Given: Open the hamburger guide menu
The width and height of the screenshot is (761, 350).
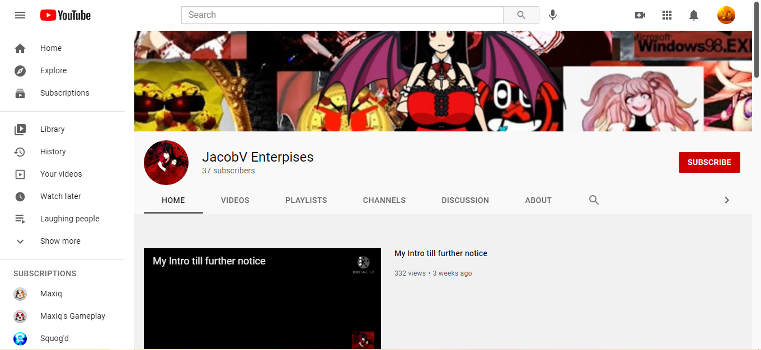Looking at the screenshot, I should pyautogui.click(x=20, y=15).
